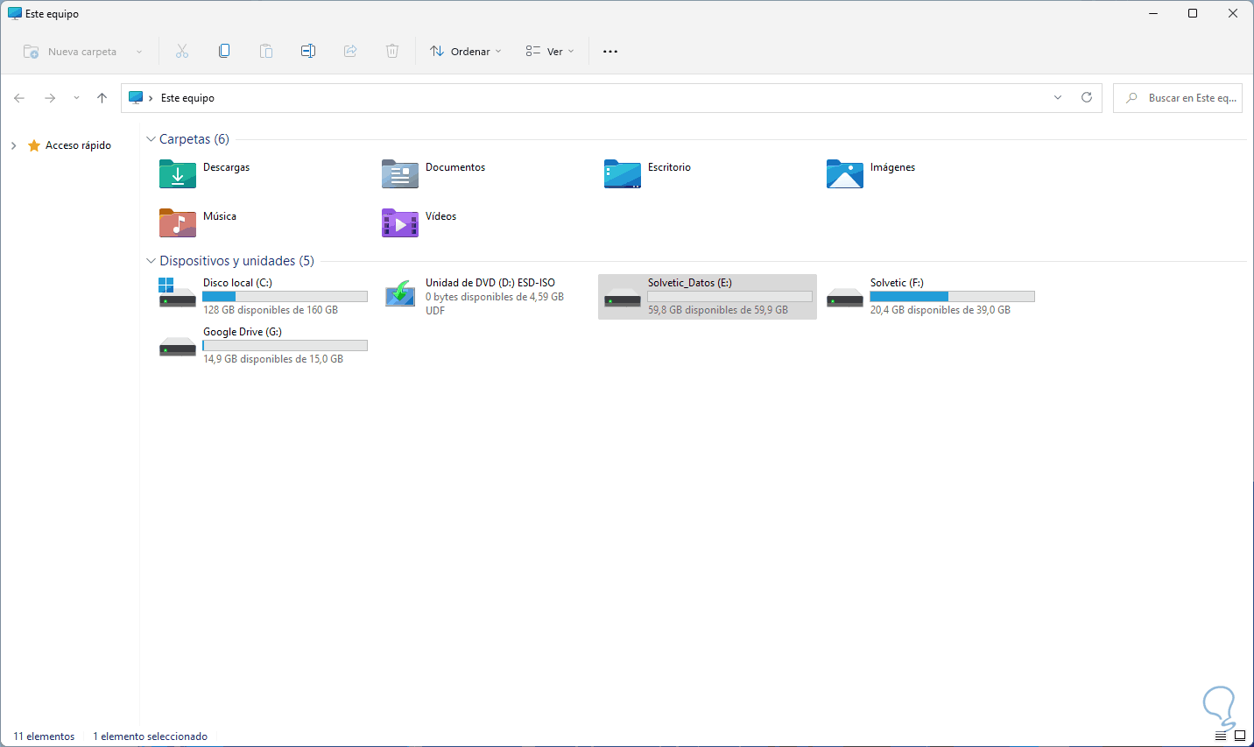1254x747 pixels.
Task: Select the Escritorio folder icon
Action: (x=623, y=173)
